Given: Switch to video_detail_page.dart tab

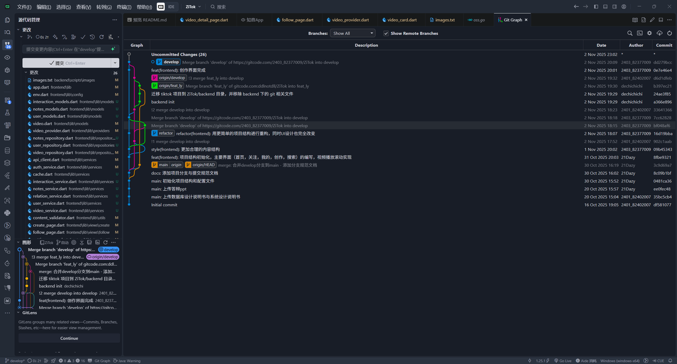Looking at the screenshot, I should click(203, 20).
